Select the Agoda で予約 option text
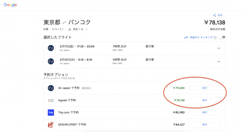 point(67,100)
